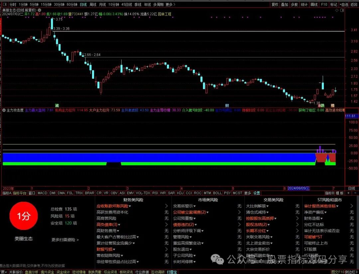359x274 pixels.
Task: Open the 关联报价 bottom tab
Action: pyautogui.click(x=16, y=272)
